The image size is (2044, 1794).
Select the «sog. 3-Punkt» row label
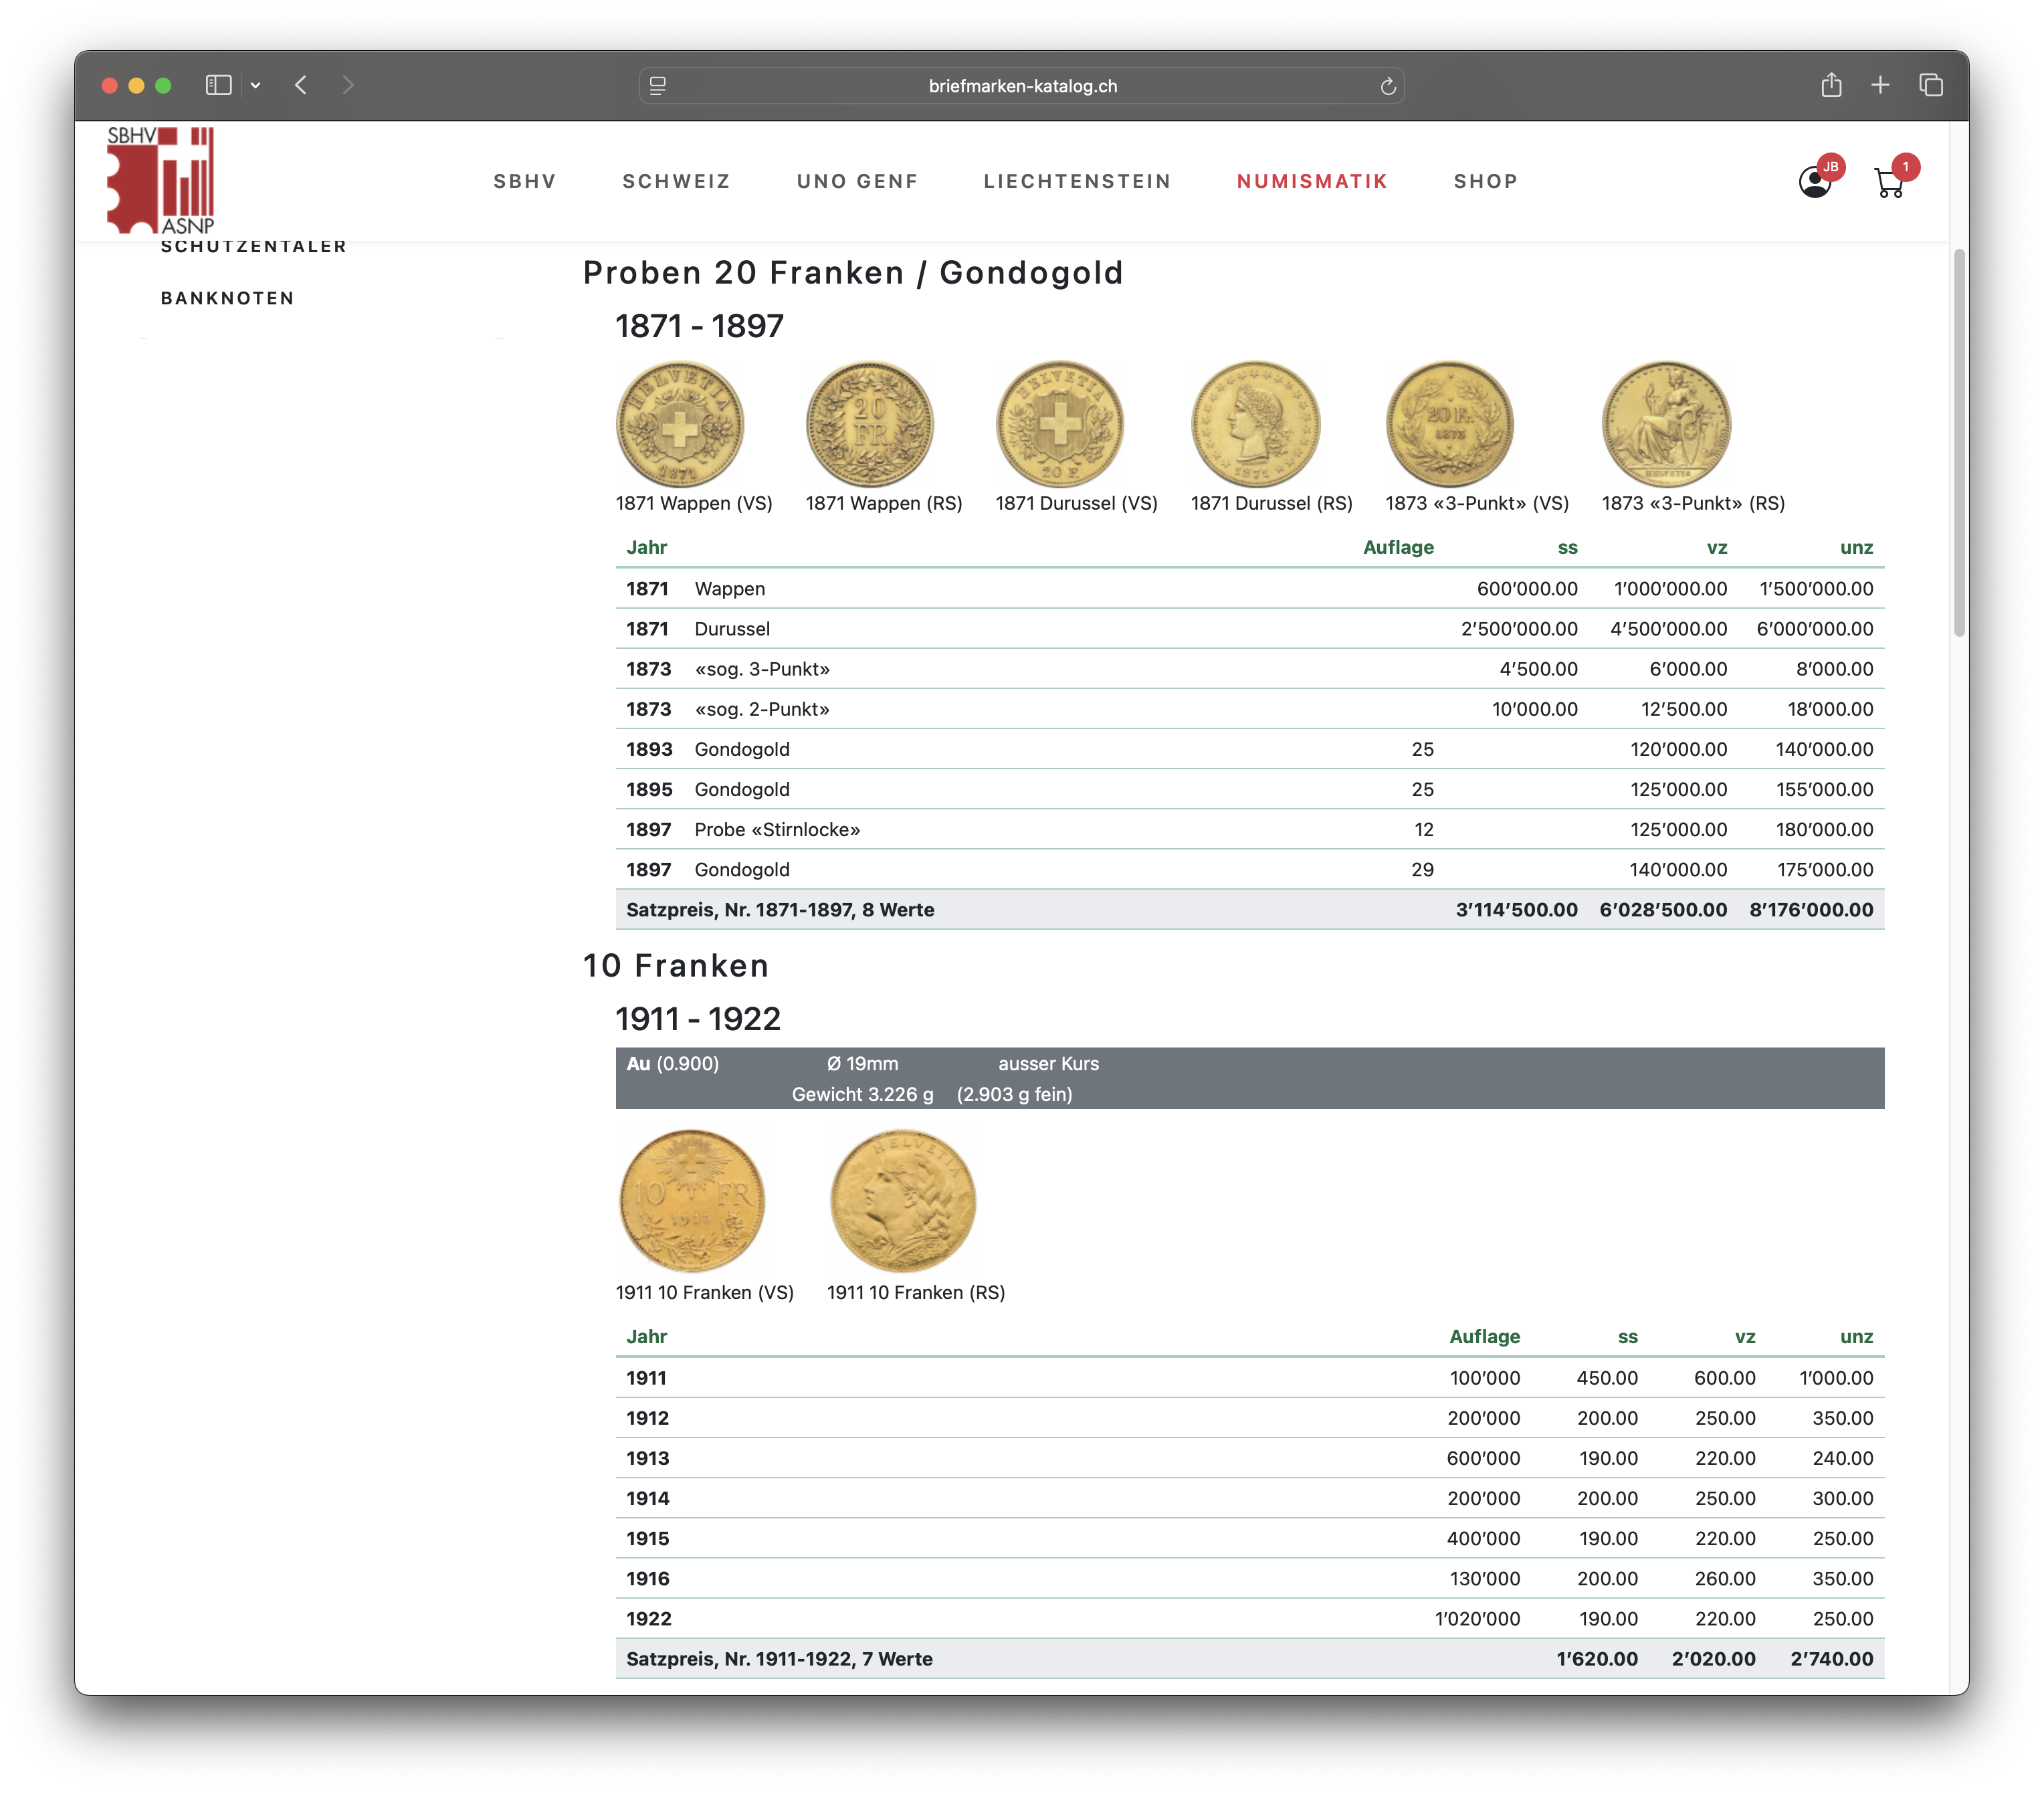pyautogui.click(x=762, y=669)
